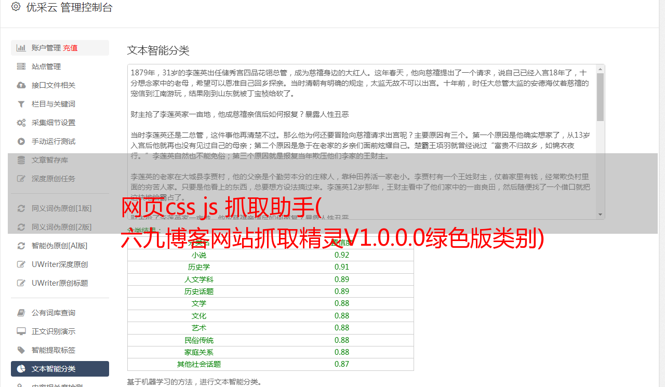The width and height of the screenshot is (665, 387).
Task: Click the bar chart icon for 账户管理
Action: click(x=21, y=48)
